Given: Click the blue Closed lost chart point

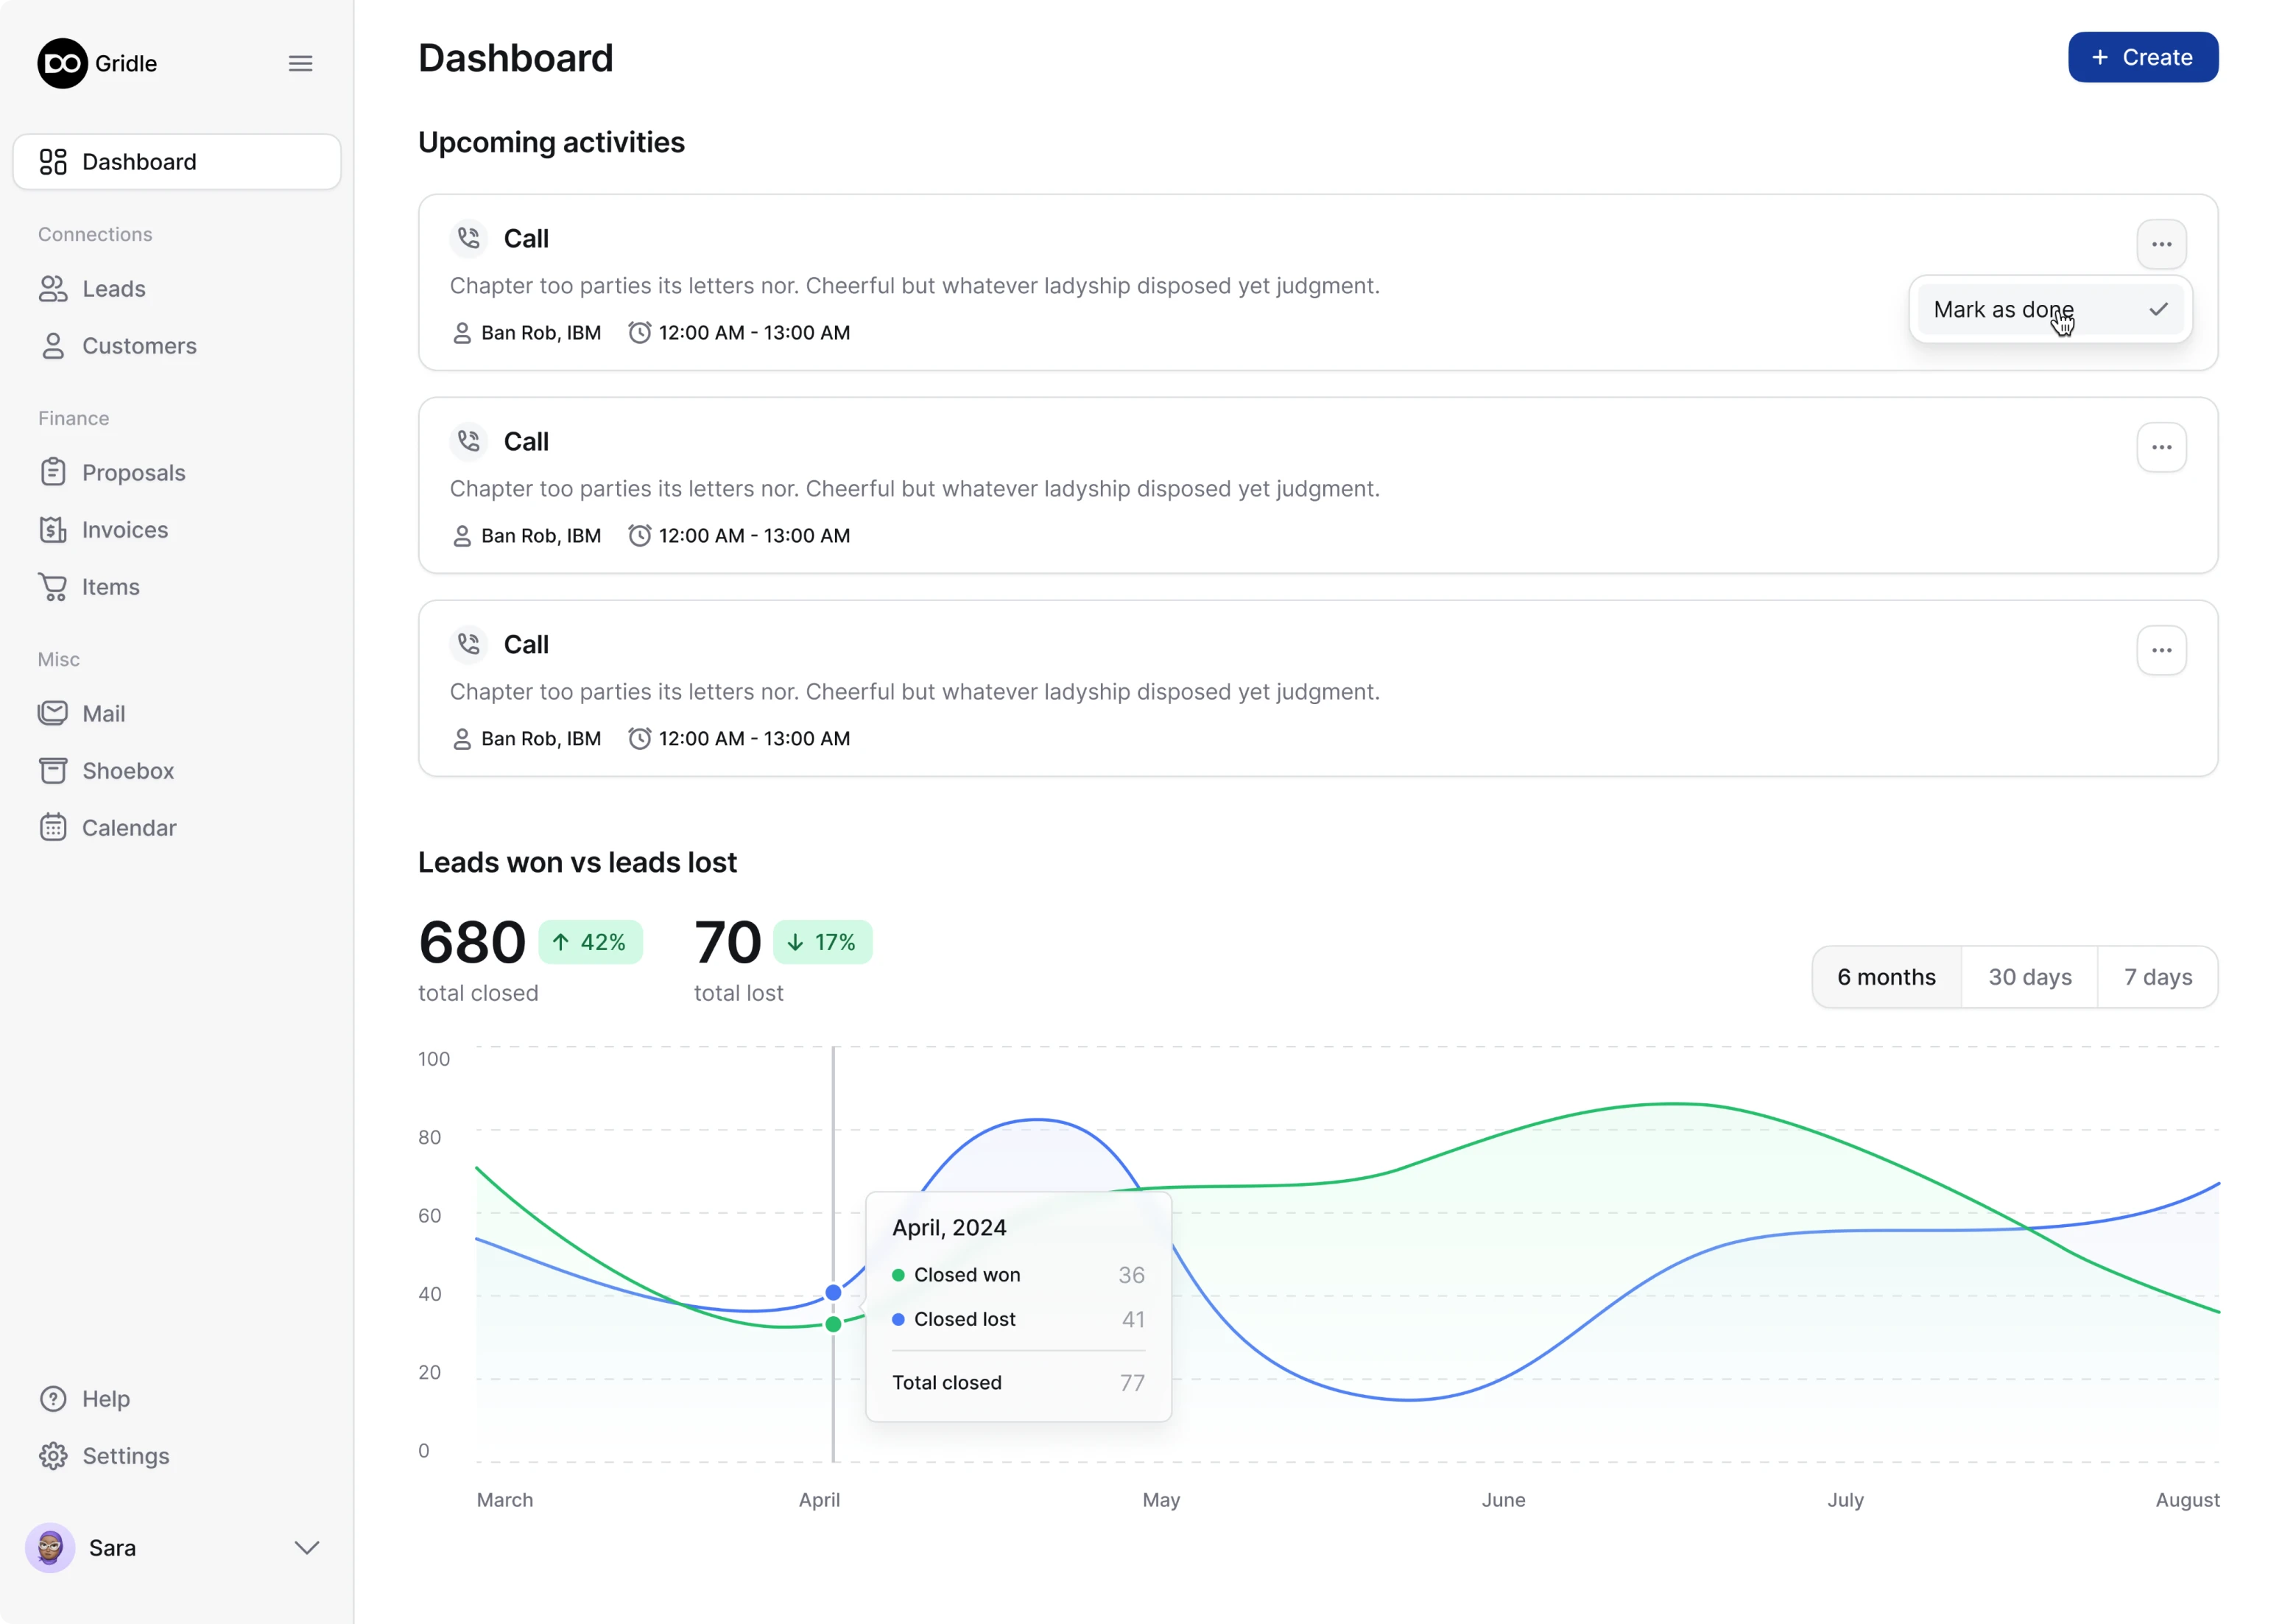Looking at the screenshot, I should pos(833,1292).
